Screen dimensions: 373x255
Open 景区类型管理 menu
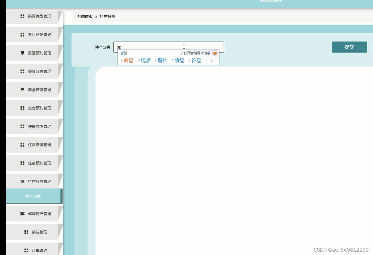[x=34, y=17]
